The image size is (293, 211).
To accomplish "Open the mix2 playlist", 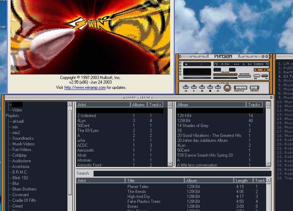I will pyautogui.click(x=16, y=133).
